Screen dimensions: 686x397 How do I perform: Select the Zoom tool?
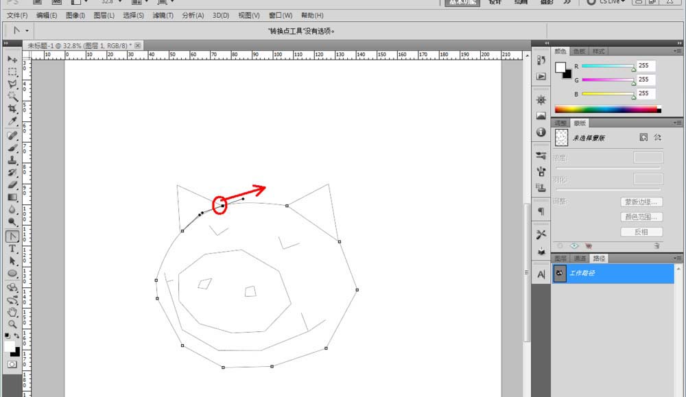tap(12, 324)
